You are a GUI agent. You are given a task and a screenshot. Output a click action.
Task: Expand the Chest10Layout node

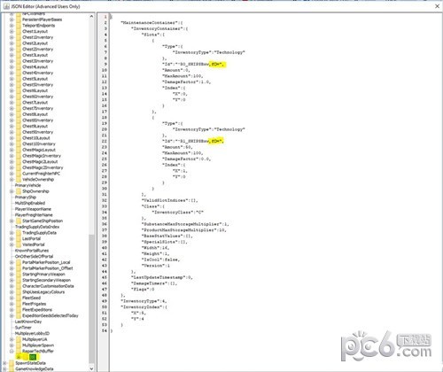[12, 138]
